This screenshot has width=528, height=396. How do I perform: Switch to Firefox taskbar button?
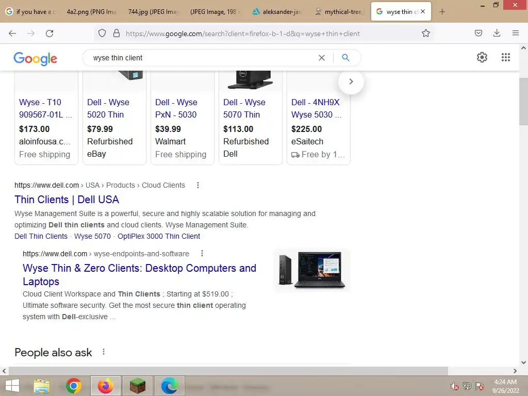coord(106,386)
